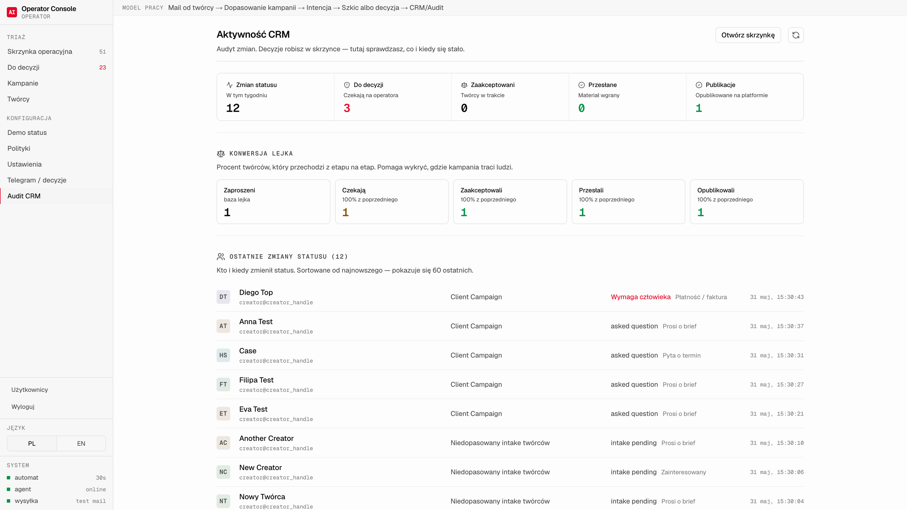Click the 23 badge next to Do decyzji

102,67
